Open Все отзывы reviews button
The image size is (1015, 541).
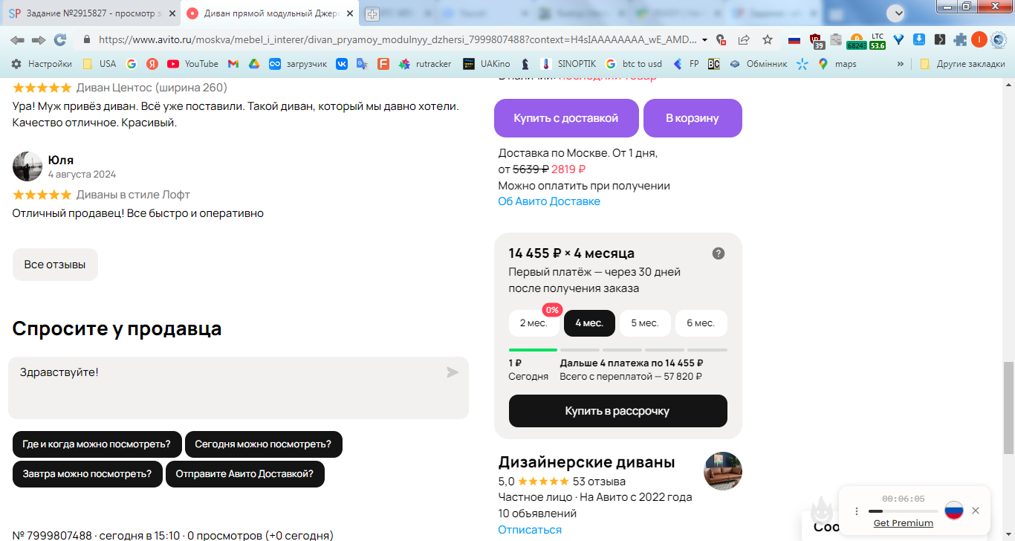[55, 265]
